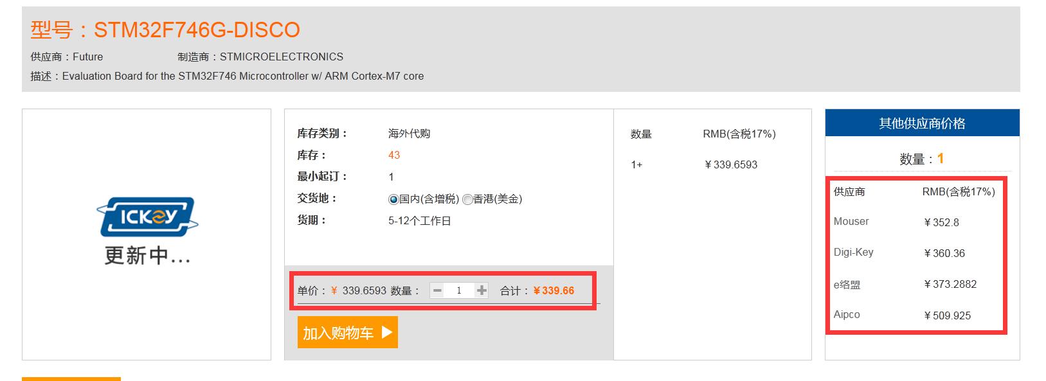Click the minus quantity button

(x=437, y=290)
